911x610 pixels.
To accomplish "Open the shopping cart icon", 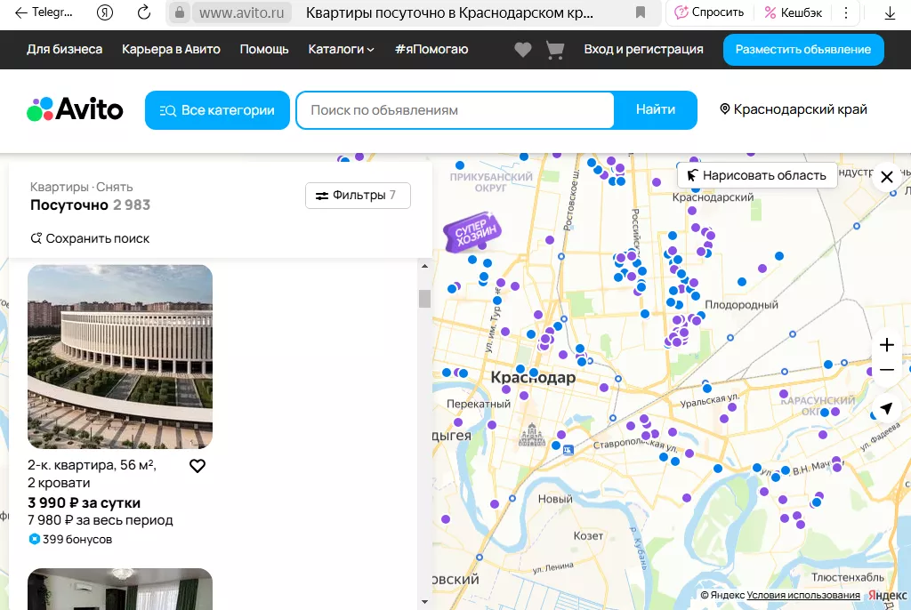I will pyautogui.click(x=555, y=50).
